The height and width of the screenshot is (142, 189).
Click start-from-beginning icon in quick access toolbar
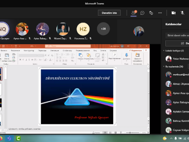point(16,46)
